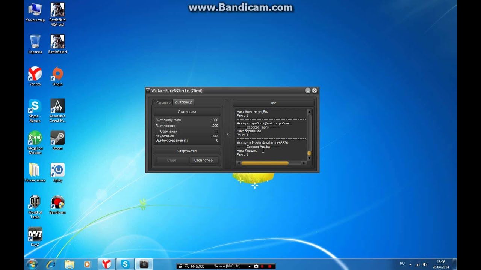Click the greyed Старт button
The width and height of the screenshot is (481, 270).
point(172,160)
